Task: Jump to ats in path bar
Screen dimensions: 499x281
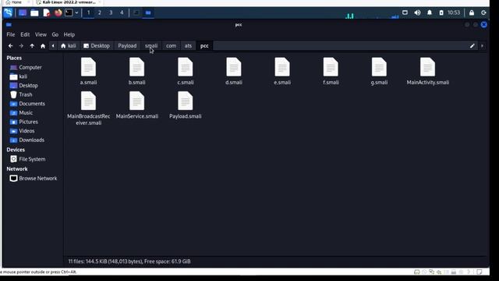Action: pyautogui.click(x=188, y=46)
